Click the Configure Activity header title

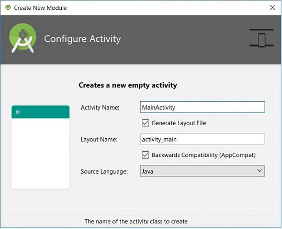coord(82,39)
